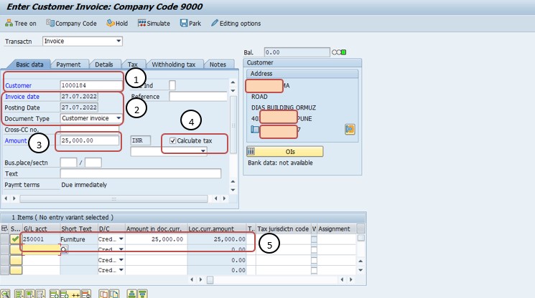535x298 pixels.
Task: Click the items table horizontal scroll thumb
Action: pyautogui.click(x=210, y=279)
